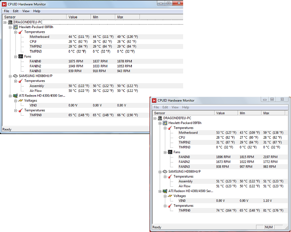Collapse the ATI Radeon HD 4300/4500 node in the front window
Viewport: 291px width, 232px height.
pos(160,191)
